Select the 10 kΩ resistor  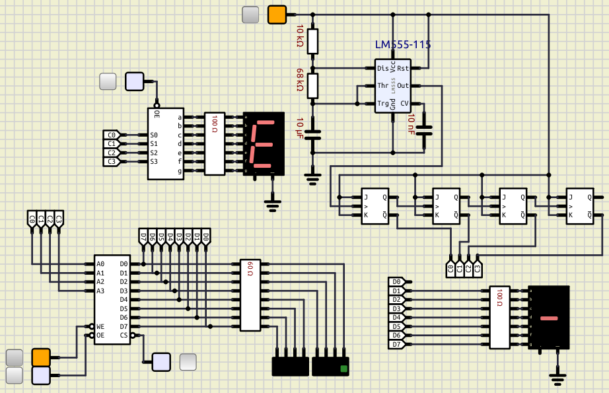click(x=312, y=41)
